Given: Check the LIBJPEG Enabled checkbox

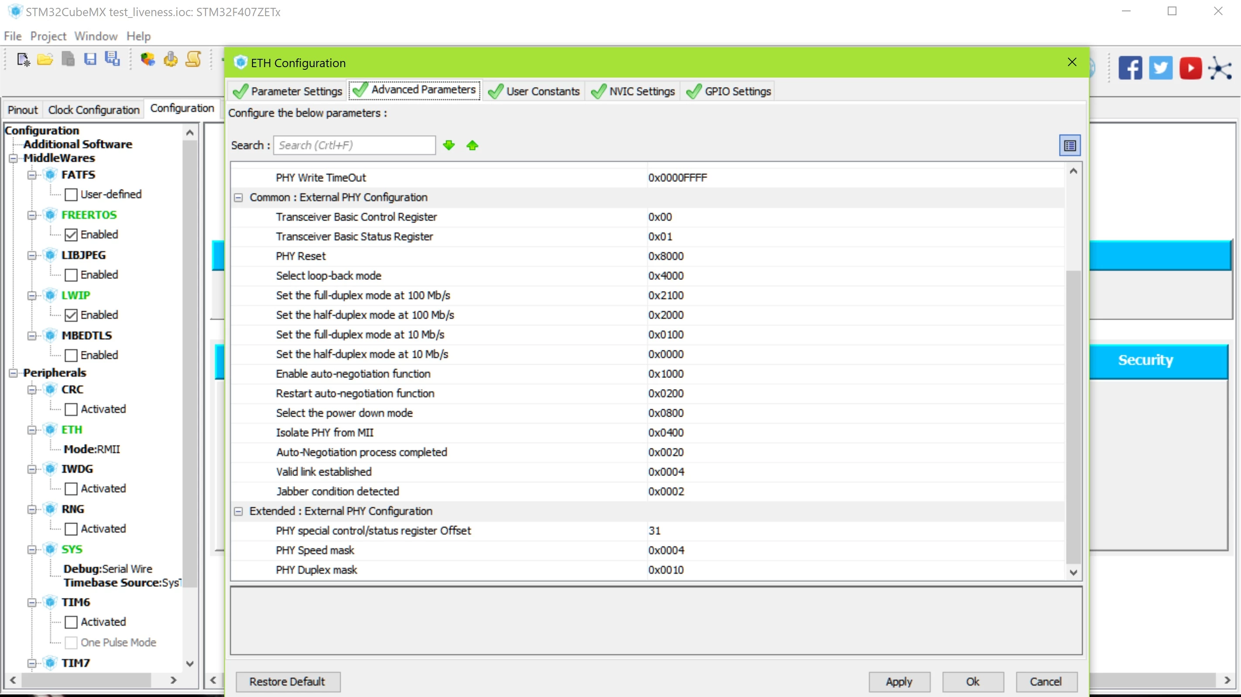Looking at the screenshot, I should [x=71, y=275].
